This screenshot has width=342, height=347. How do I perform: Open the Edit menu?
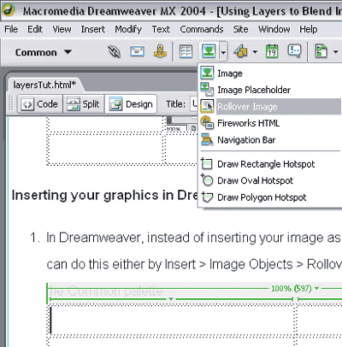pyautogui.click(x=35, y=29)
